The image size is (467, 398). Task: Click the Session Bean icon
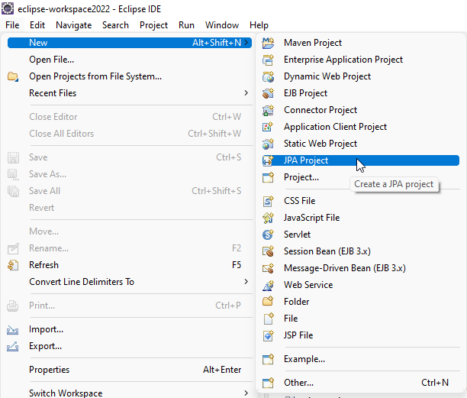click(268, 251)
